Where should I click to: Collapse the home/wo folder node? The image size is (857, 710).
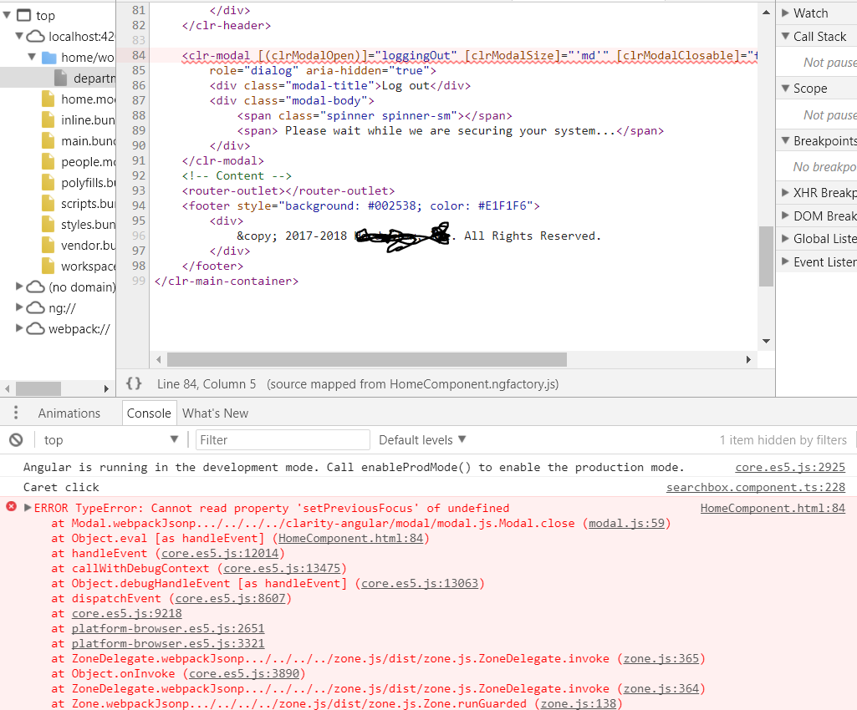pos(32,57)
